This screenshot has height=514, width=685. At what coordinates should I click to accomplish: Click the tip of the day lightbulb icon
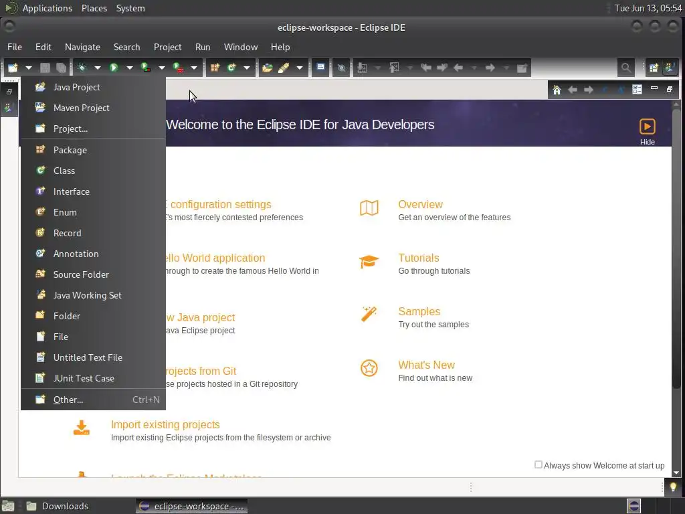click(x=673, y=487)
